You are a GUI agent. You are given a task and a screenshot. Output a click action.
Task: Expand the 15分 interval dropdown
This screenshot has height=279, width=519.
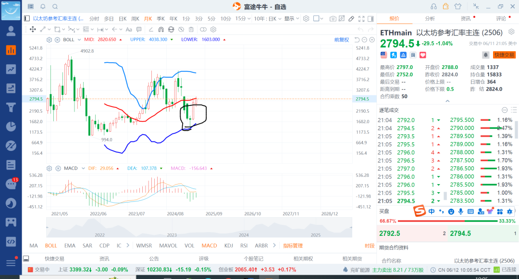(243, 19)
